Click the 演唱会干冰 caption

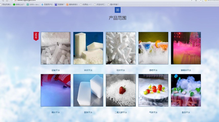186,70
